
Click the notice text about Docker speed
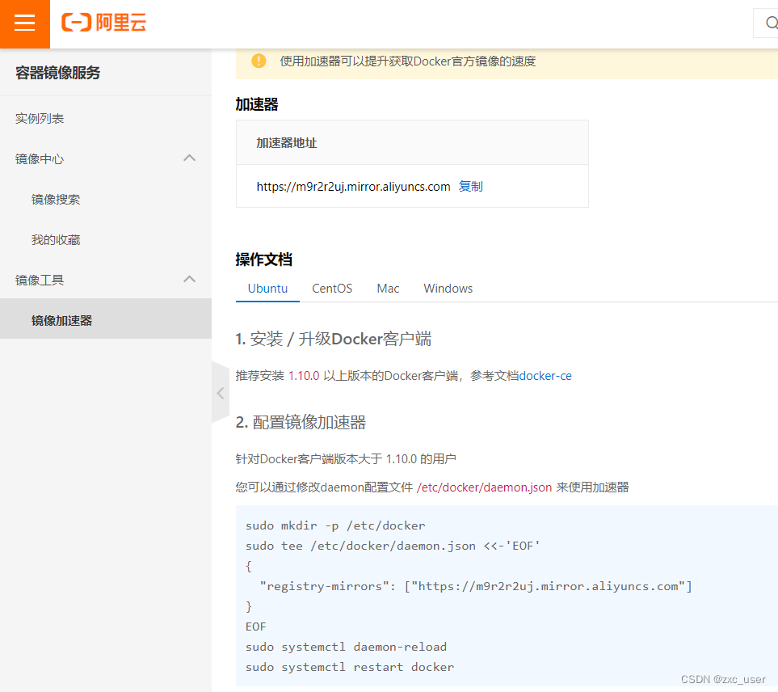tap(408, 61)
